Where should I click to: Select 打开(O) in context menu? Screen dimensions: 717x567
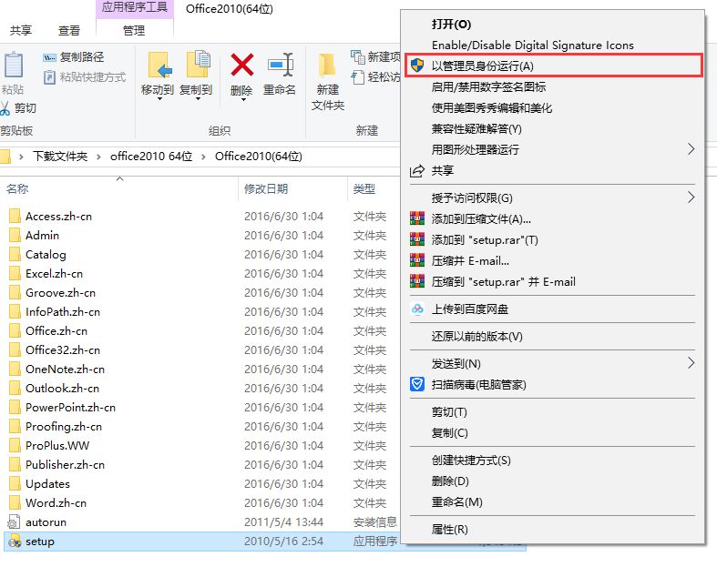click(552, 25)
